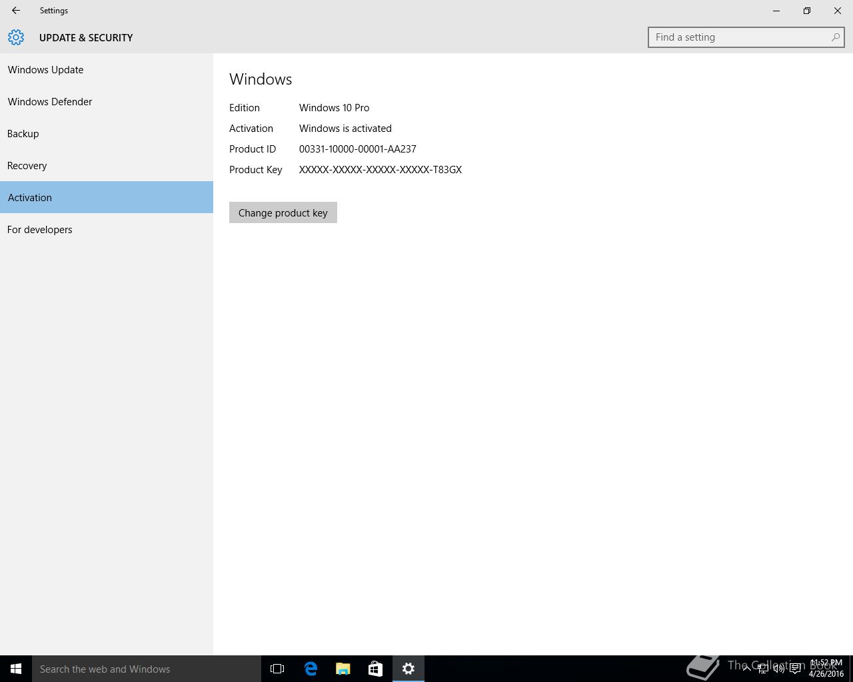The width and height of the screenshot is (853, 682).
Task: Click the Settings gear on the taskbar
Action: point(409,669)
